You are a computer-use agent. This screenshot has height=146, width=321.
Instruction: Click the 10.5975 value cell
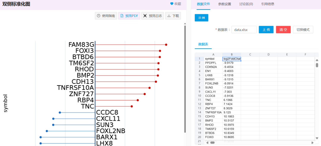232,125
